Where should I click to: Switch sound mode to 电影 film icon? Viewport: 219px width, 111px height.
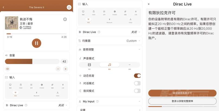click(x=89, y=65)
